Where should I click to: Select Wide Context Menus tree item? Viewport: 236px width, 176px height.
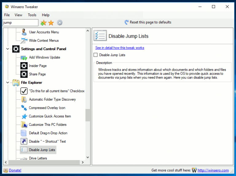[x=44, y=41]
